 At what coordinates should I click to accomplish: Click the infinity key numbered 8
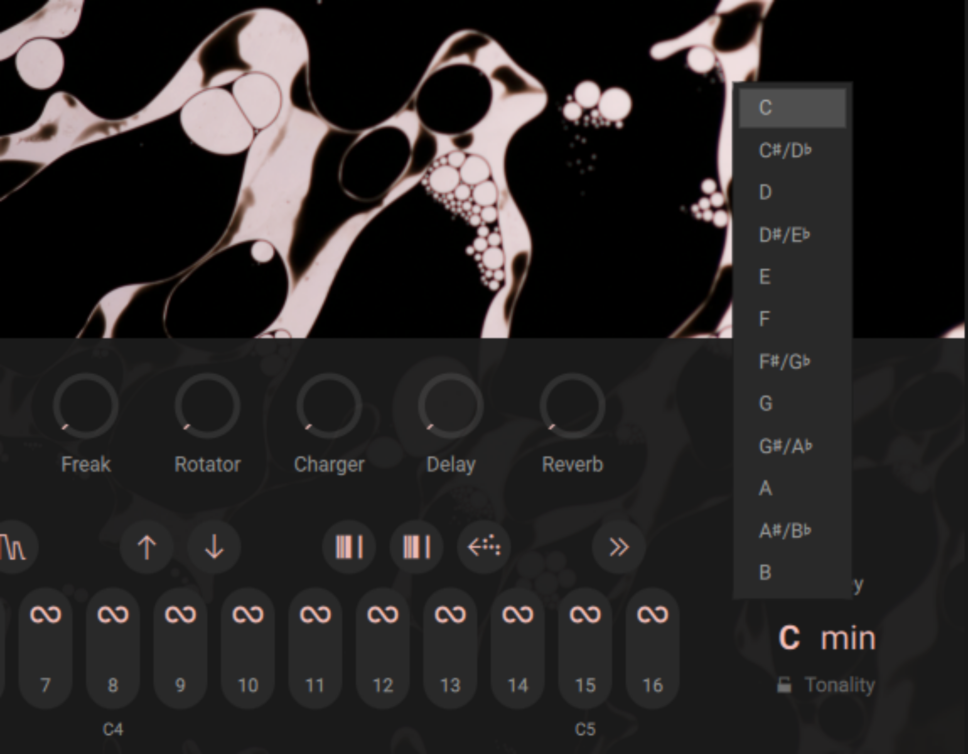[113, 649]
